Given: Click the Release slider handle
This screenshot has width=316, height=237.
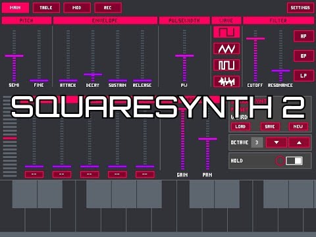Looking at the screenshot, I should [142, 80].
